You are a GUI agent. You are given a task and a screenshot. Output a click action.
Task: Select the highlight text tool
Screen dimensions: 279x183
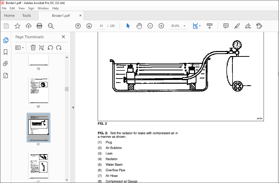coord(237,26)
